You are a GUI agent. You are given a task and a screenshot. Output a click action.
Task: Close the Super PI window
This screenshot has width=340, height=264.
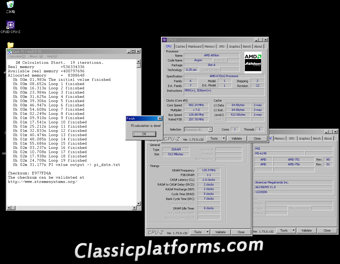click(x=138, y=52)
